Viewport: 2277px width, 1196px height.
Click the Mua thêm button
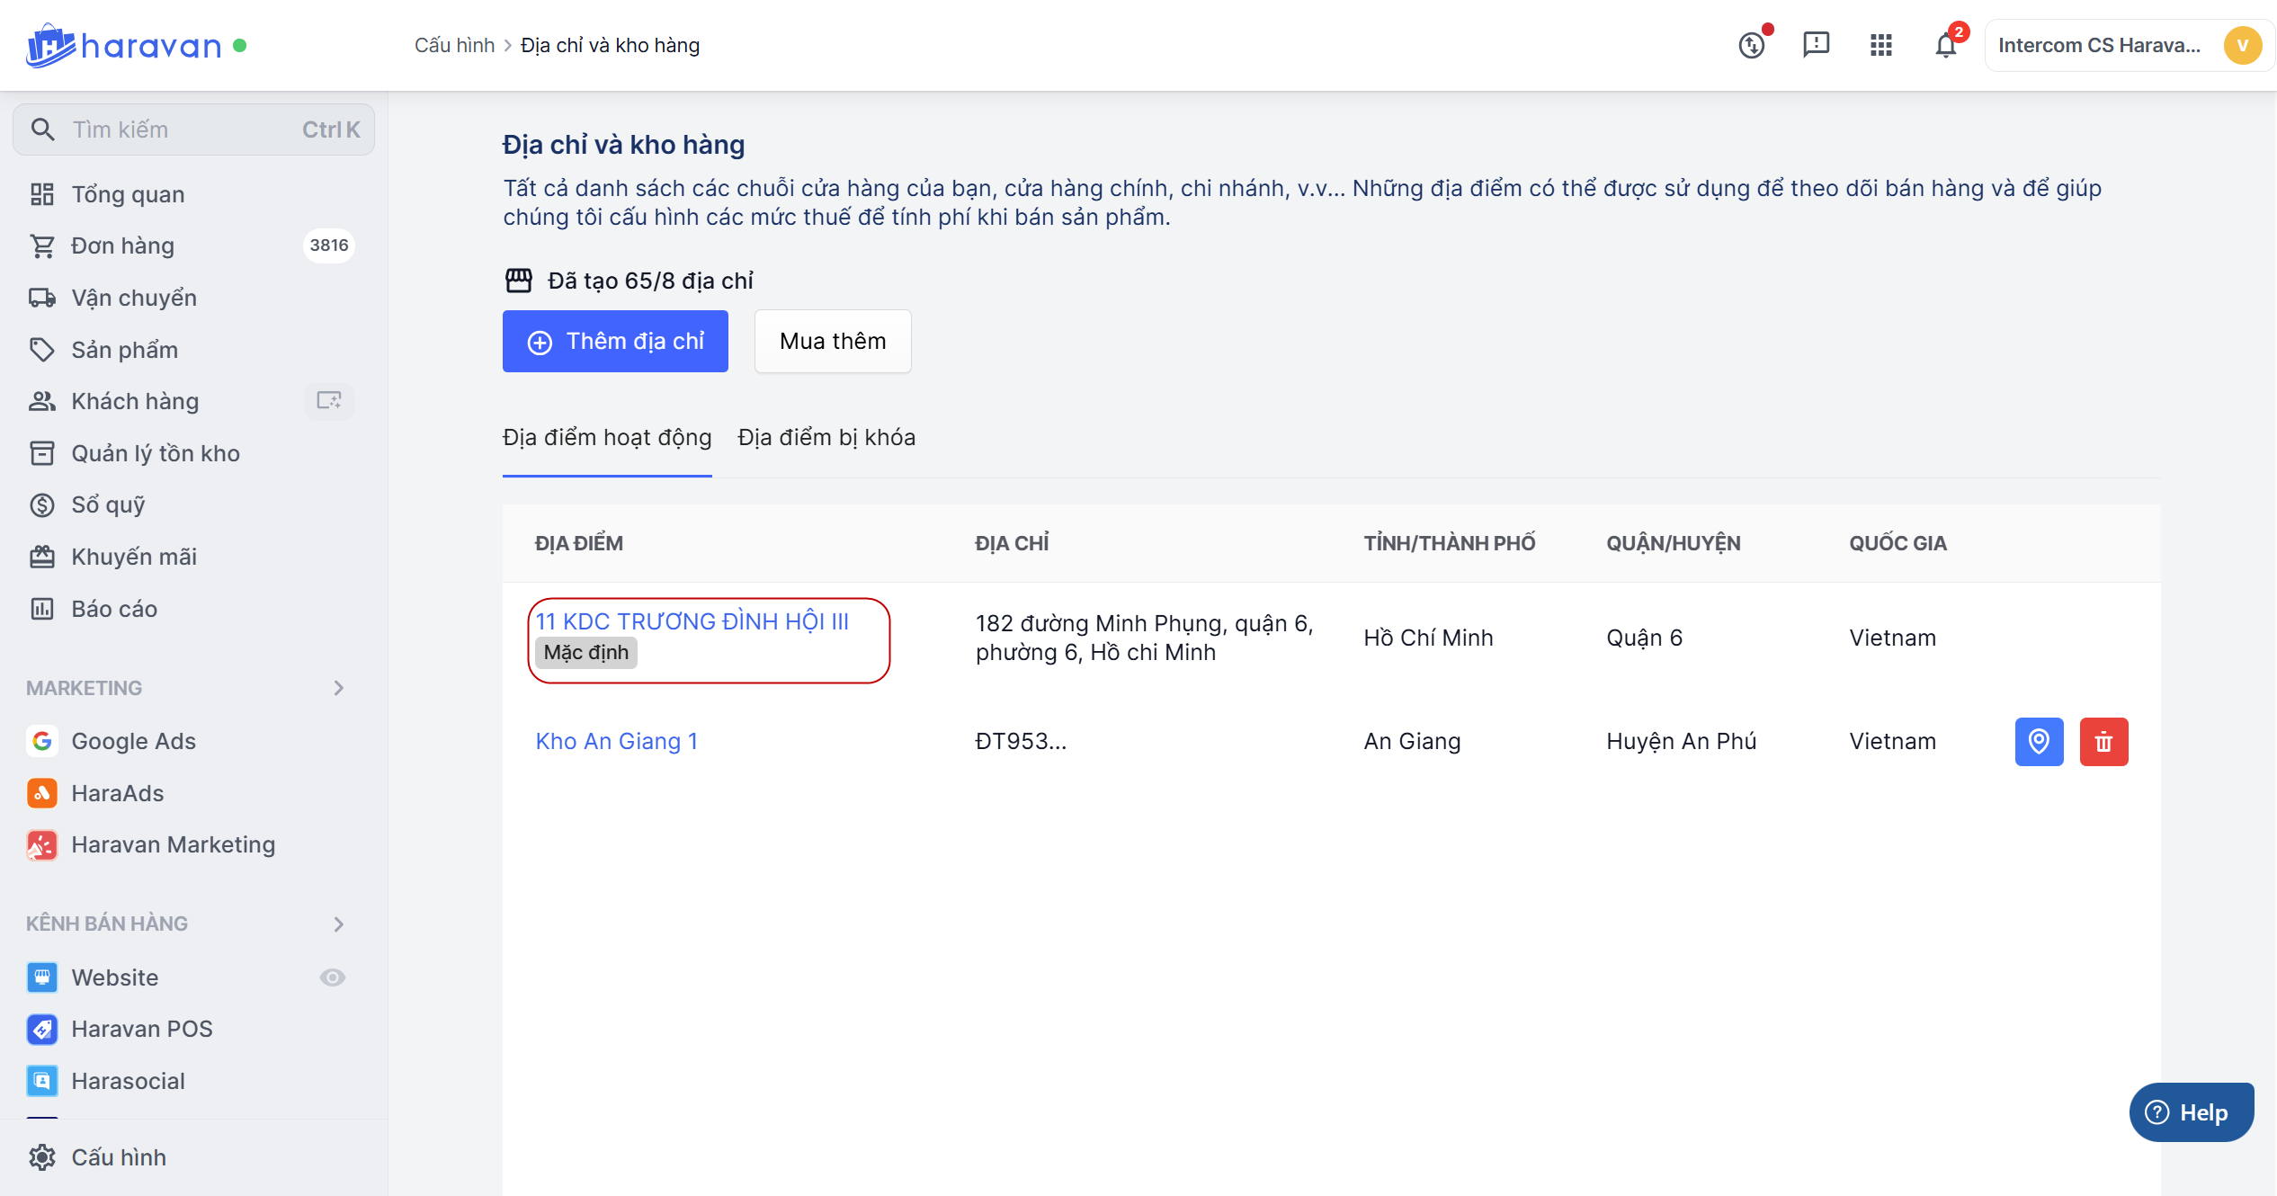[x=832, y=342]
